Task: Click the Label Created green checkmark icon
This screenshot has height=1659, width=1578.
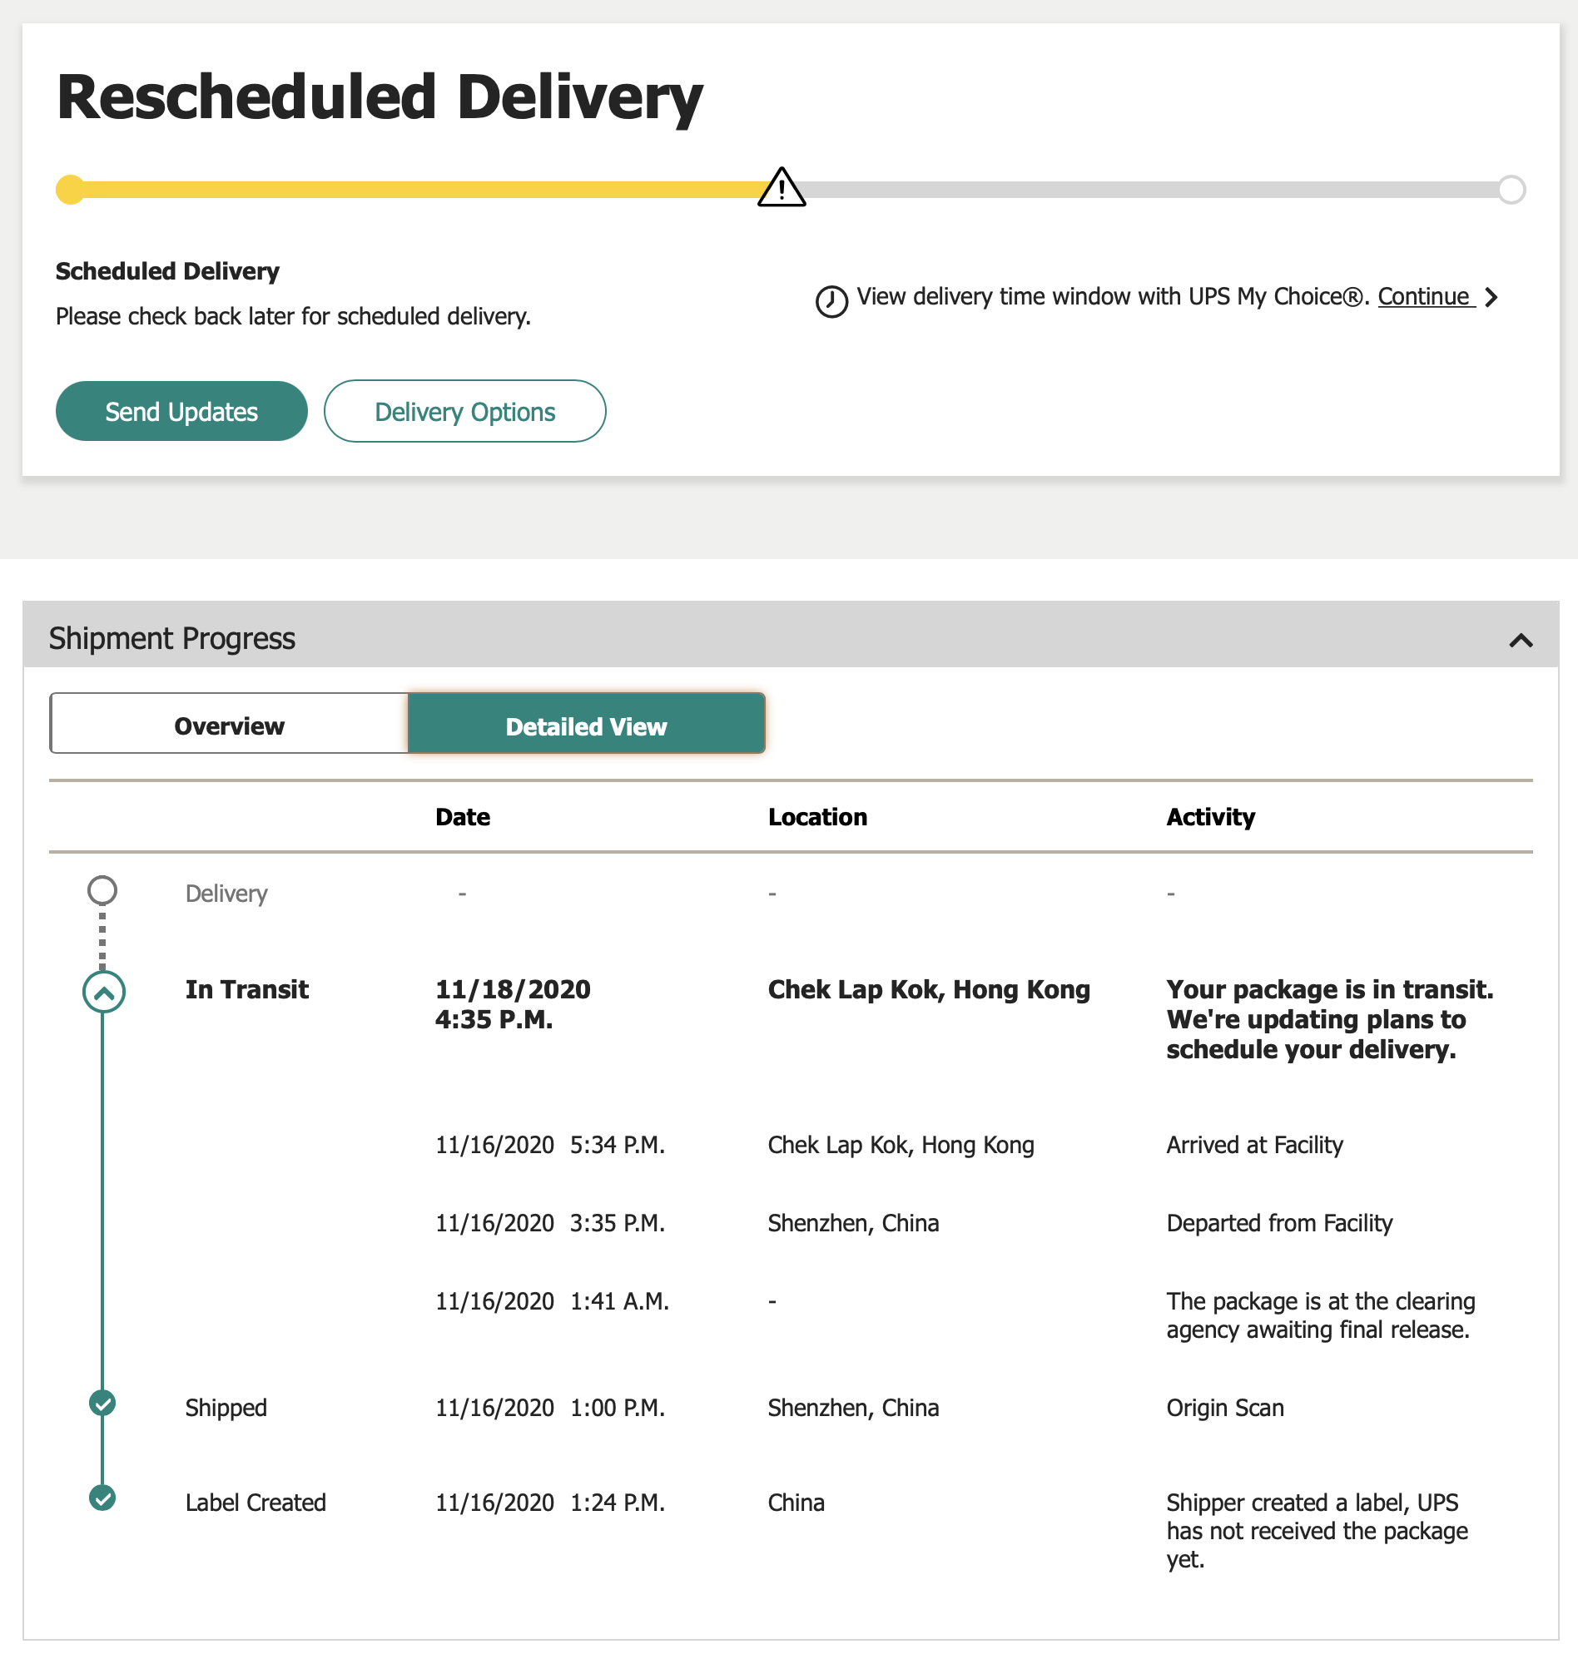Action: coord(102,1498)
